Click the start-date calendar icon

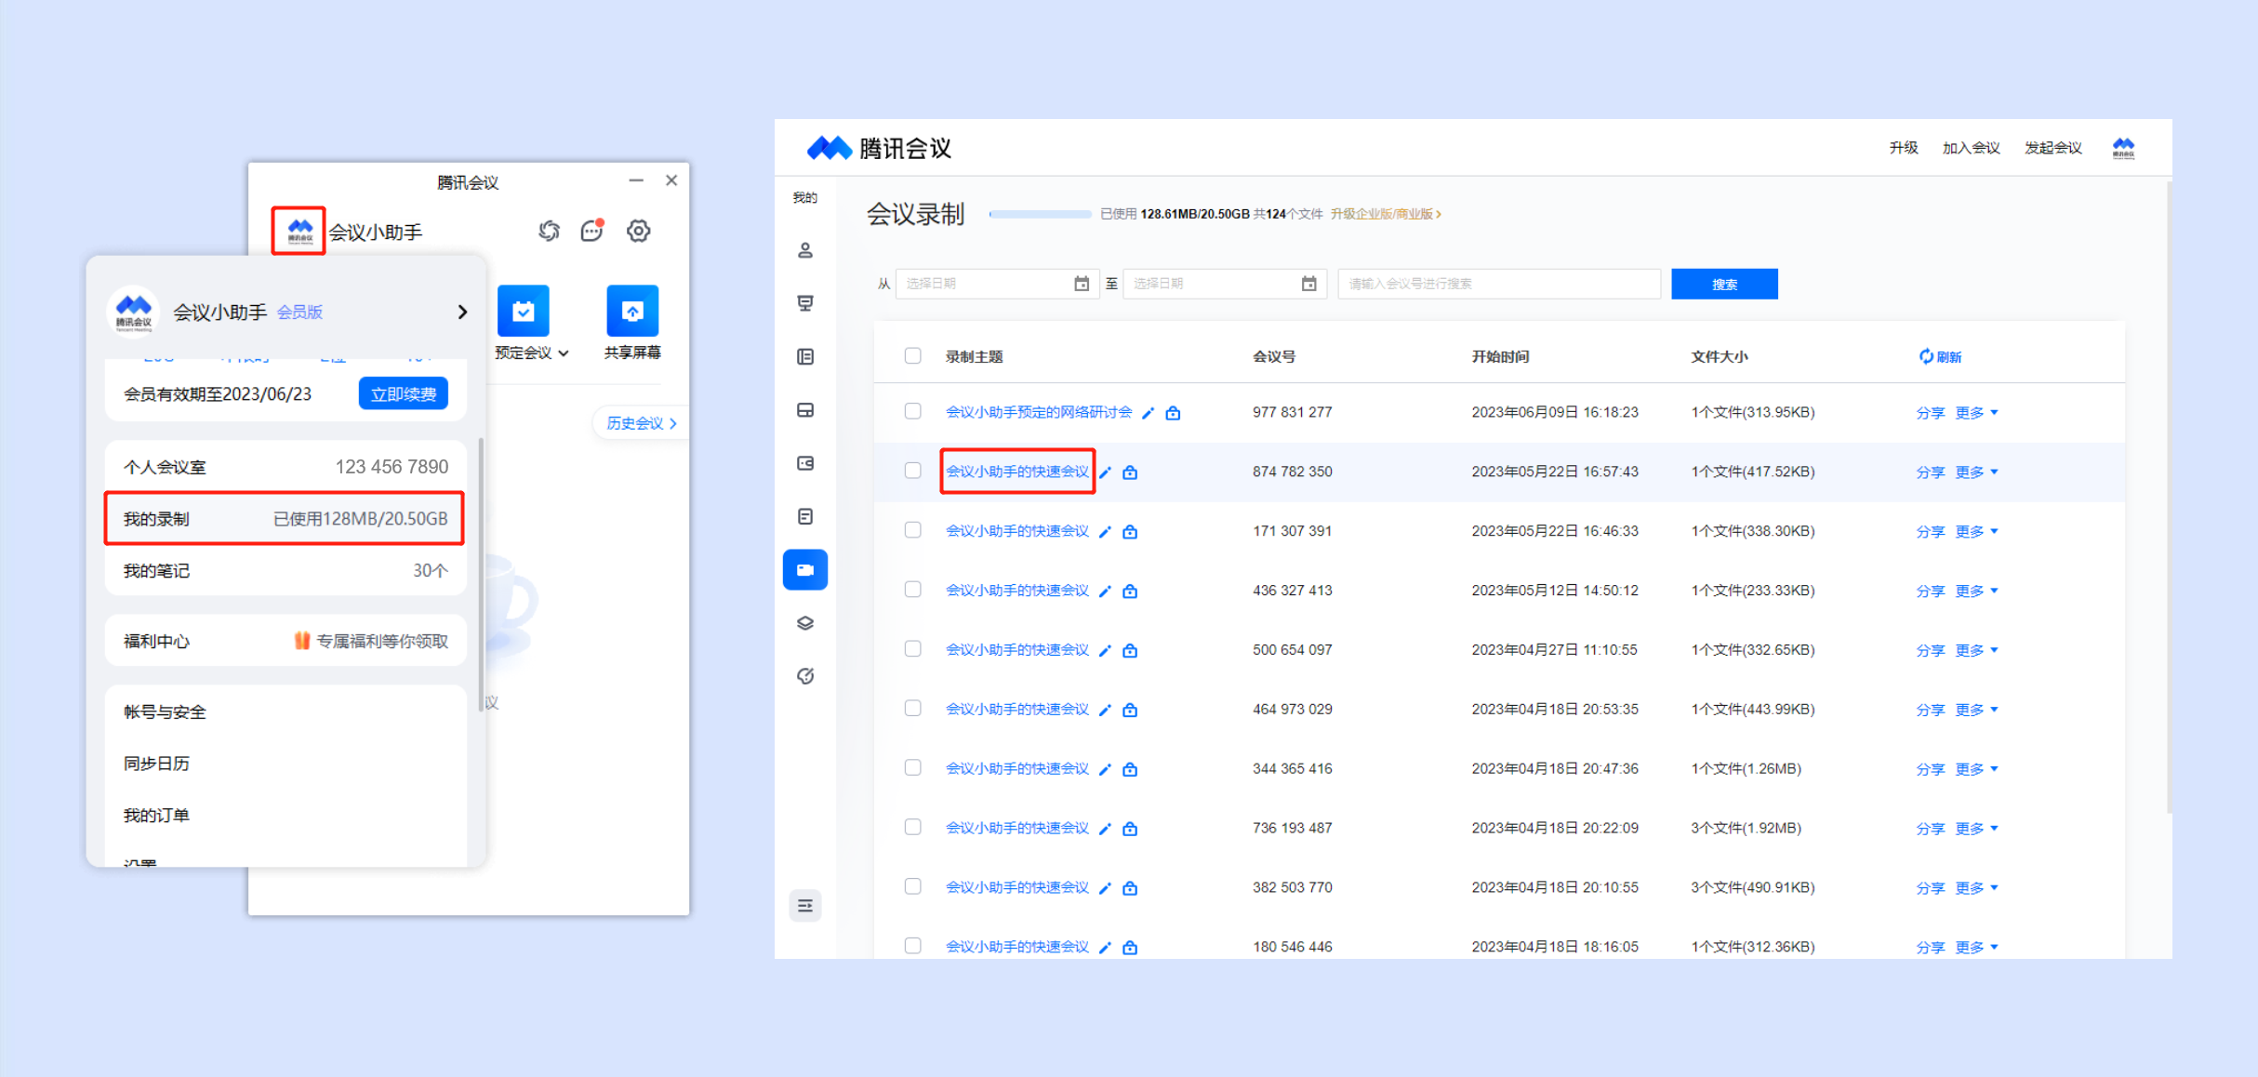(1082, 284)
